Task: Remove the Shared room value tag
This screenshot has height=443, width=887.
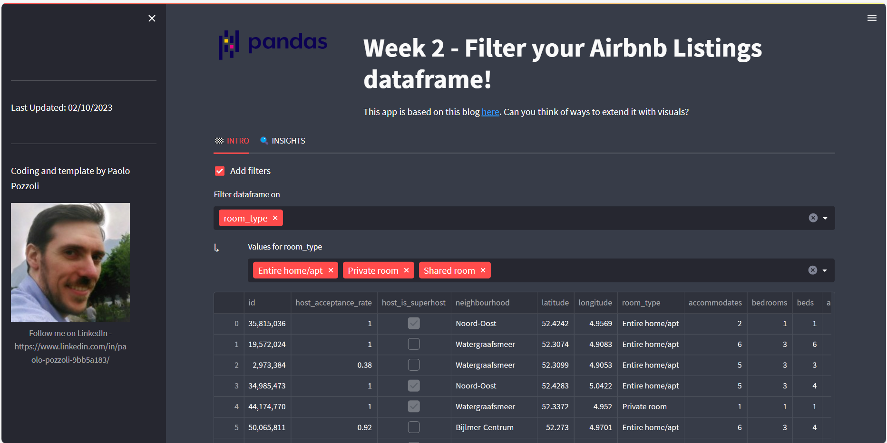Action: 483,270
